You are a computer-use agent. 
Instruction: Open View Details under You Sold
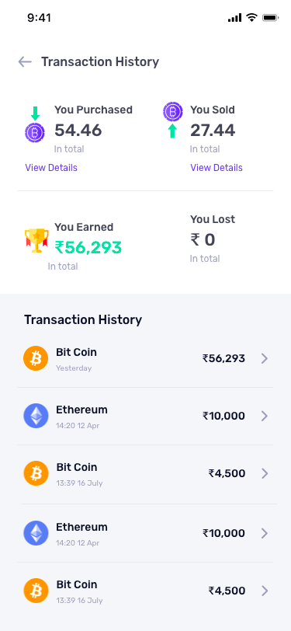pos(217,167)
